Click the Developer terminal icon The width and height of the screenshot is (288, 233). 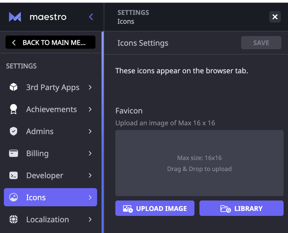coord(14,175)
